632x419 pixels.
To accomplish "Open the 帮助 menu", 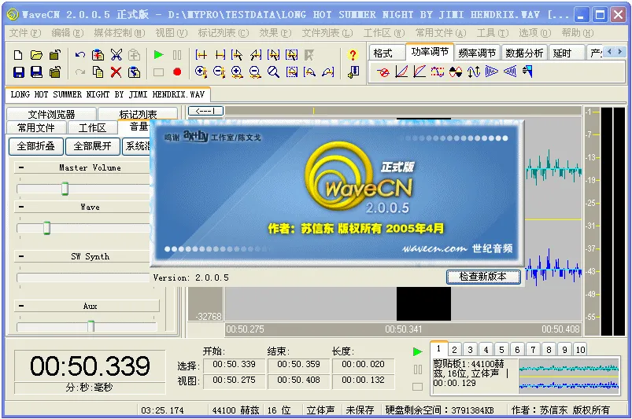I will pyautogui.click(x=577, y=33).
